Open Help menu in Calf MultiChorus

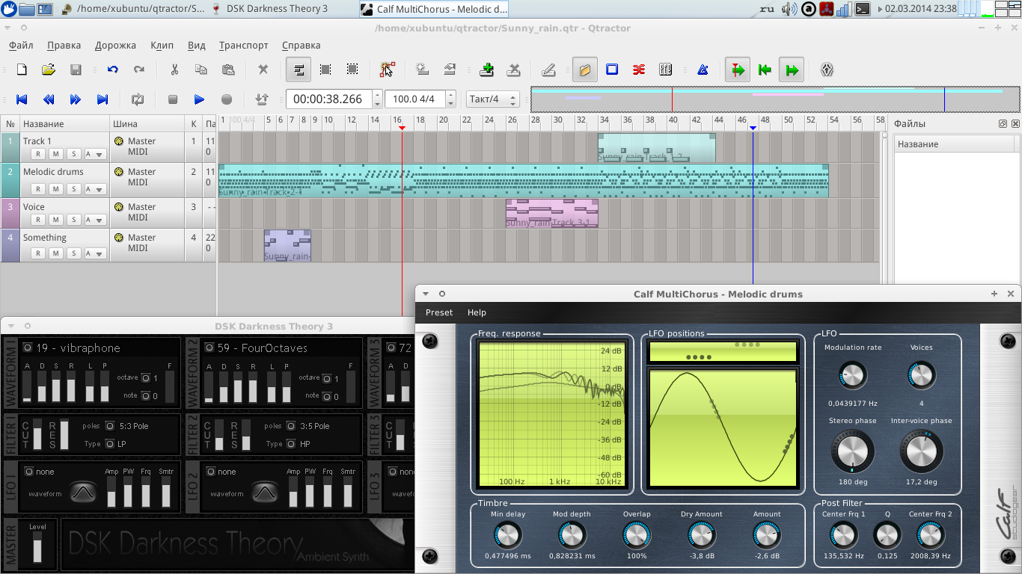(x=477, y=312)
